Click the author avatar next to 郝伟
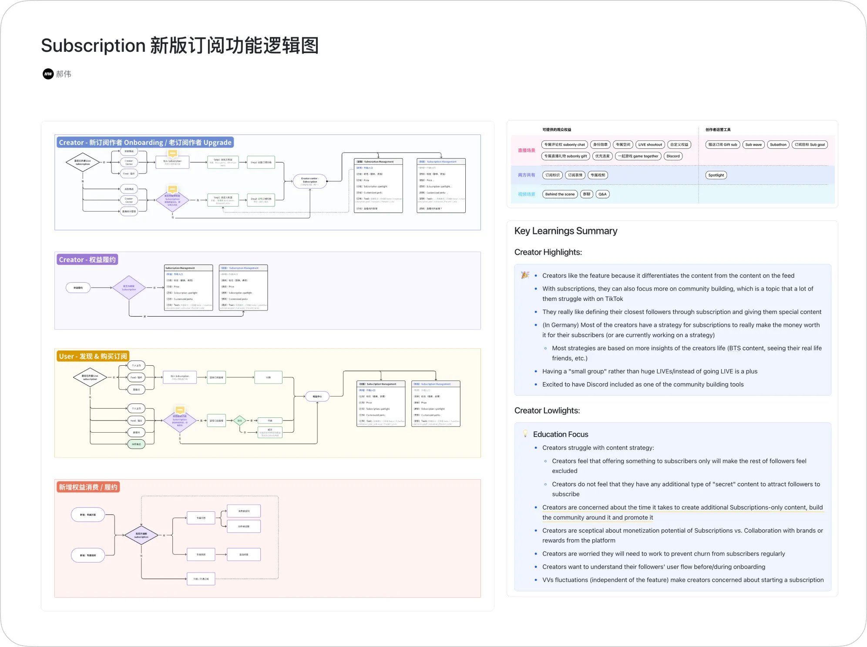The image size is (867, 647). click(x=48, y=74)
